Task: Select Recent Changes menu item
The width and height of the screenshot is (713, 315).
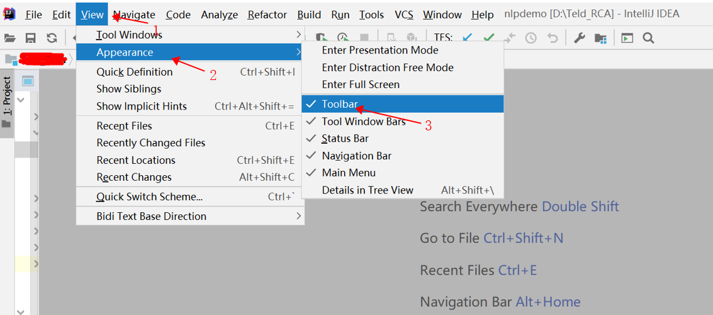Action: [x=190, y=178]
